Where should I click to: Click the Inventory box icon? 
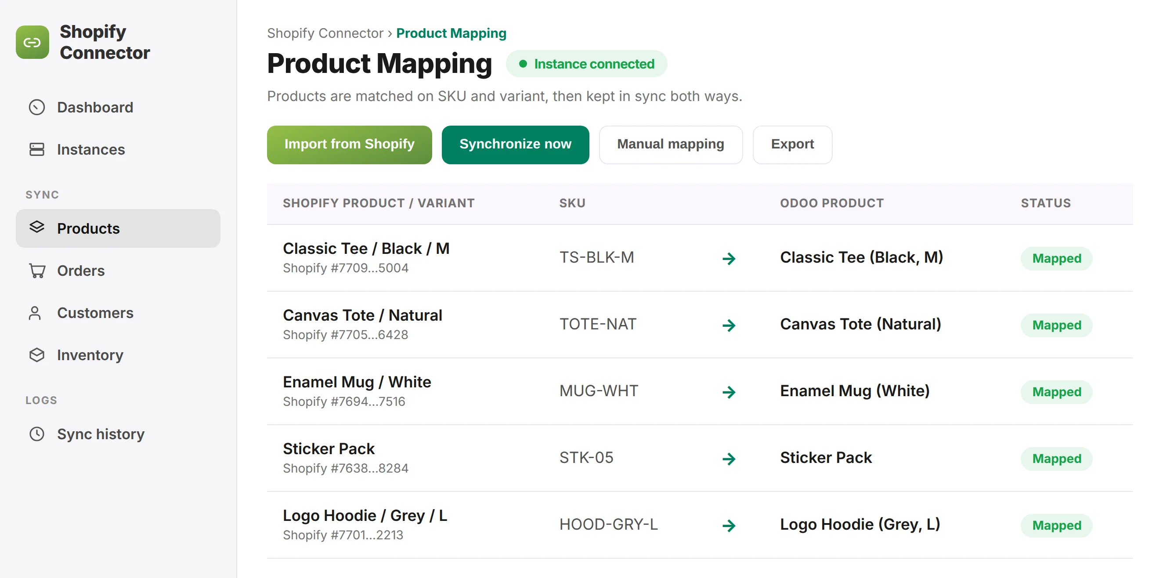(36, 355)
